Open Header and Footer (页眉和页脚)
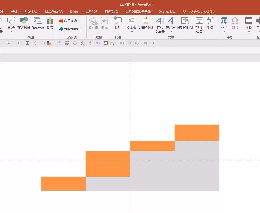Screen dimensions: 260x213 coord(146,23)
